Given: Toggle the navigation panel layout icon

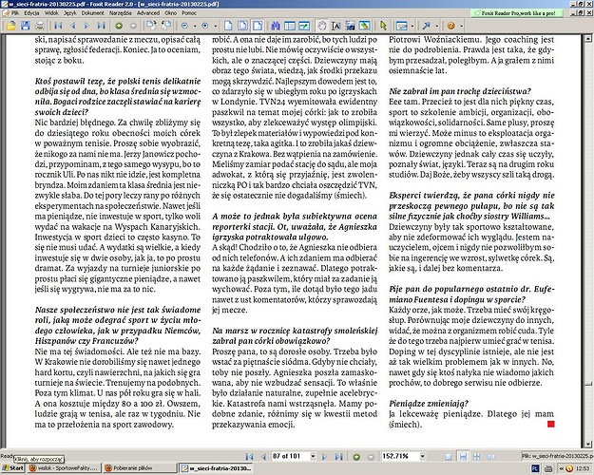Looking at the screenshot, I should (290, 26).
